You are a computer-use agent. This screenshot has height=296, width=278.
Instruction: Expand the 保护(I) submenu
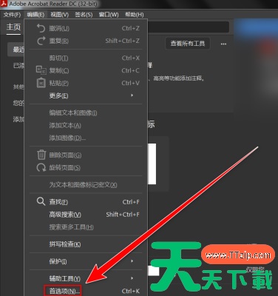(86, 261)
